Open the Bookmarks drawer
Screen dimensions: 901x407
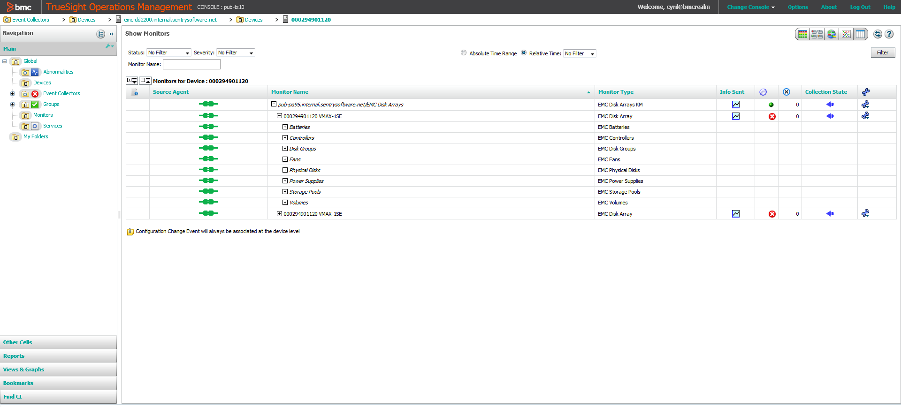(x=58, y=383)
